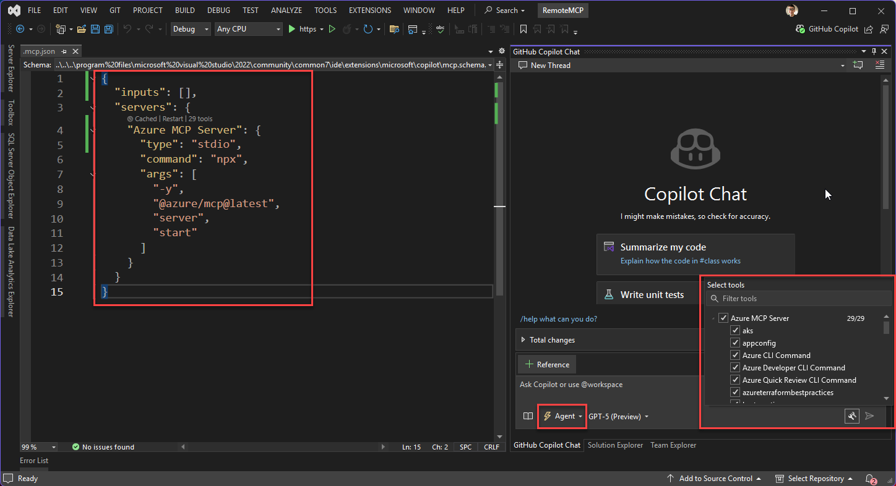Uncheck Azure Quick Review CLI Command
The height and width of the screenshot is (486, 896).
click(735, 380)
